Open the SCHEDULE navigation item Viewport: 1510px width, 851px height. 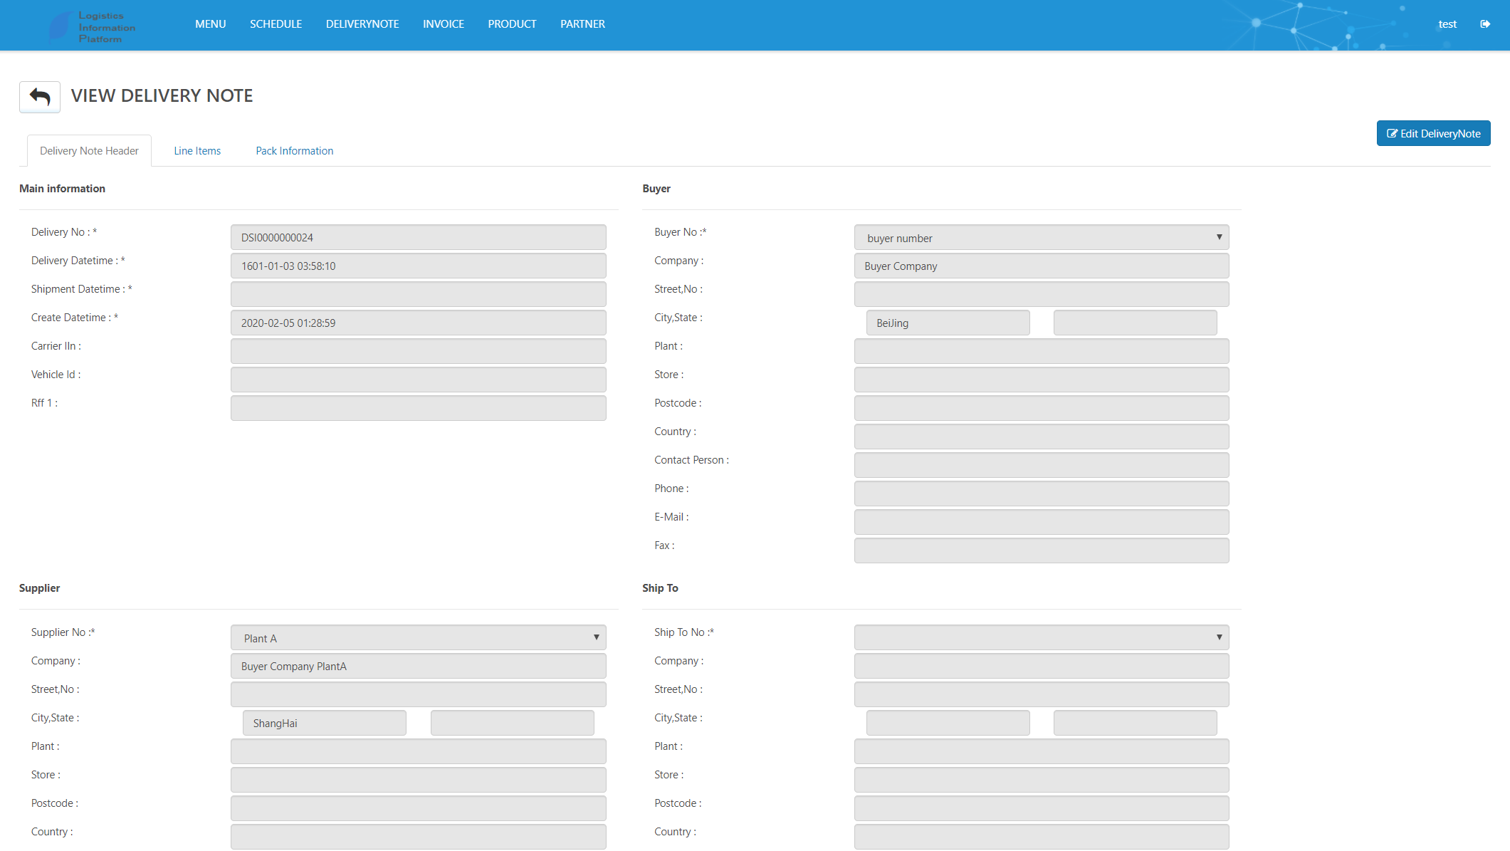point(276,24)
